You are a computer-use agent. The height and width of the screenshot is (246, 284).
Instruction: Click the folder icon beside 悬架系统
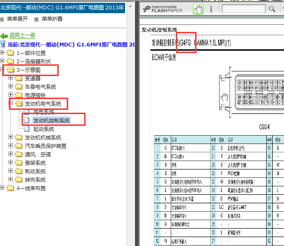pyautogui.click(x=19, y=162)
